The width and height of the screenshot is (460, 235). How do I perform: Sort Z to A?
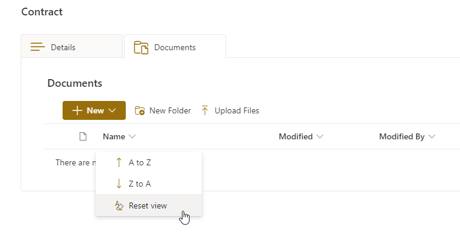[x=149, y=184]
